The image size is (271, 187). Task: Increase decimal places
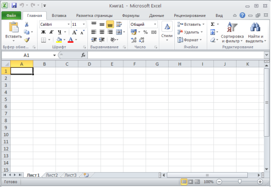[x=134, y=40]
